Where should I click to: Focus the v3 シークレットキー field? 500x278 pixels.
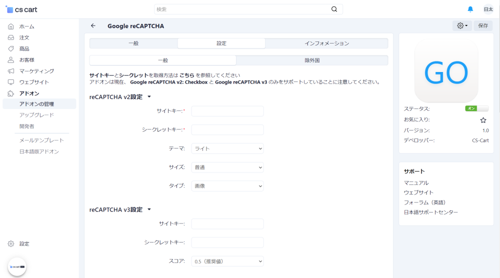click(x=227, y=242)
